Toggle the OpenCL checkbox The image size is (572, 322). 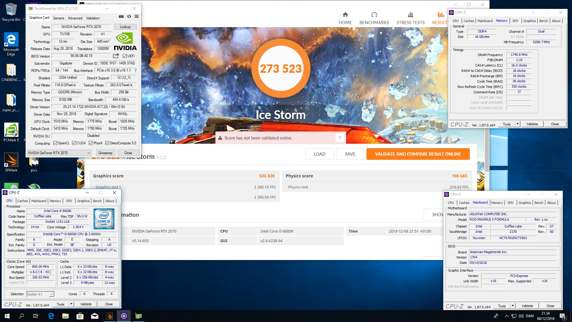(x=55, y=143)
